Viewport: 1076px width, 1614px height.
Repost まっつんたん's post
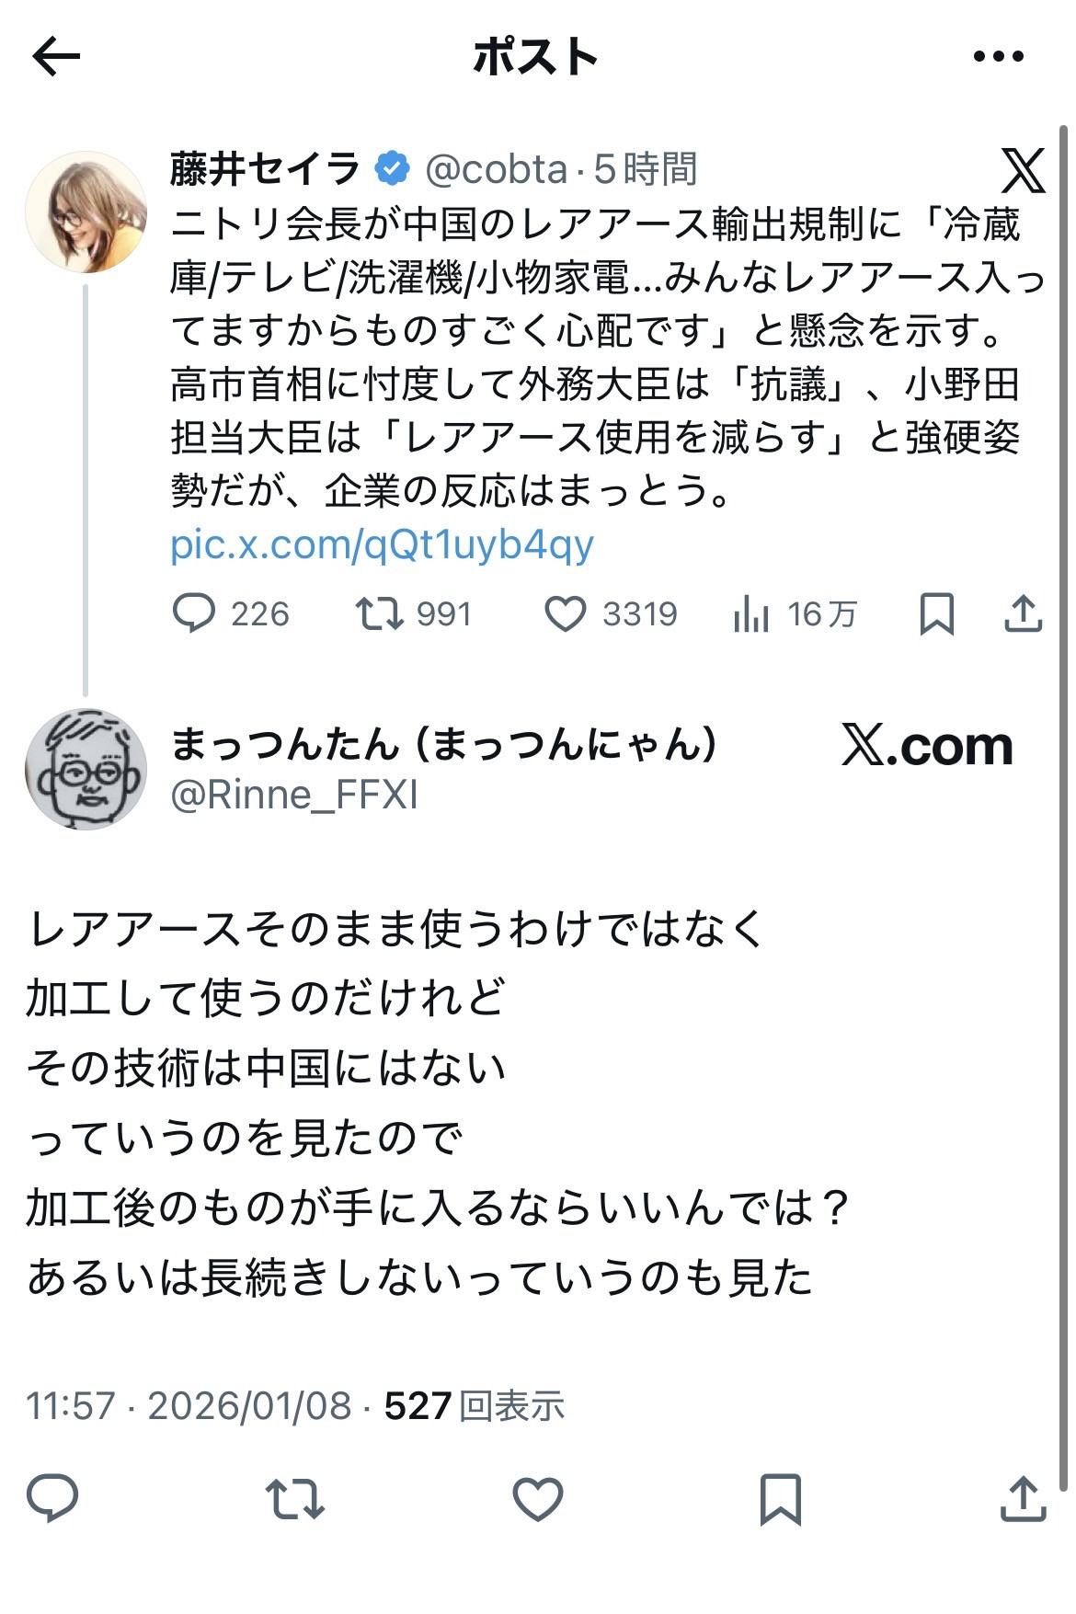[295, 1499]
